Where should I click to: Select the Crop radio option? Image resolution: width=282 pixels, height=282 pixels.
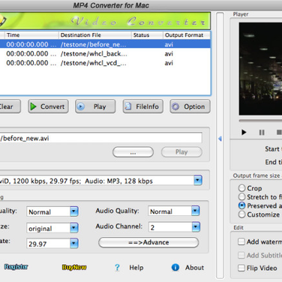click(241, 188)
